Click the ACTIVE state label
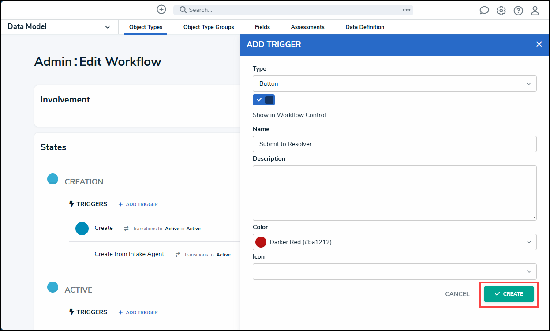This screenshot has width=550, height=331. [x=79, y=290]
